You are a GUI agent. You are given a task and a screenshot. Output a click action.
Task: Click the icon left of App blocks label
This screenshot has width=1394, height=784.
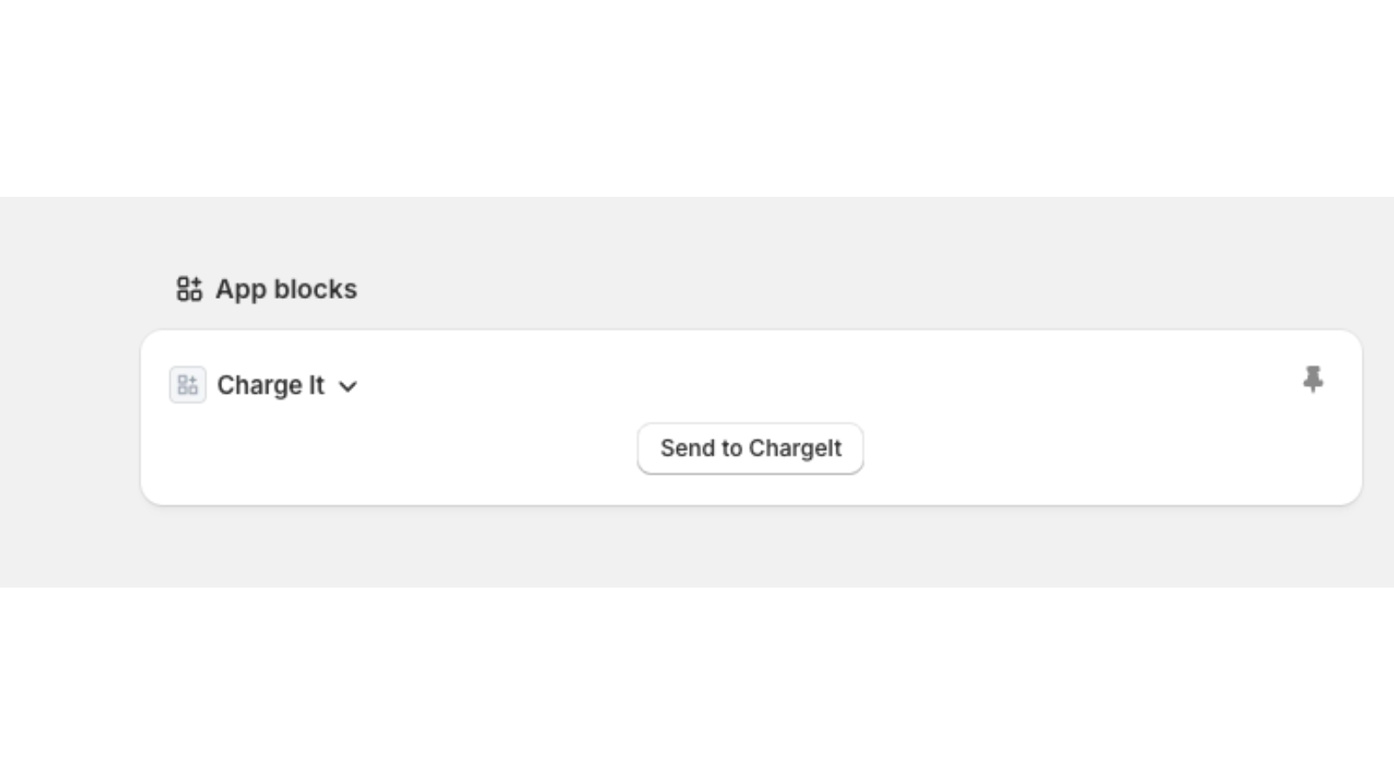[x=189, y=288]
